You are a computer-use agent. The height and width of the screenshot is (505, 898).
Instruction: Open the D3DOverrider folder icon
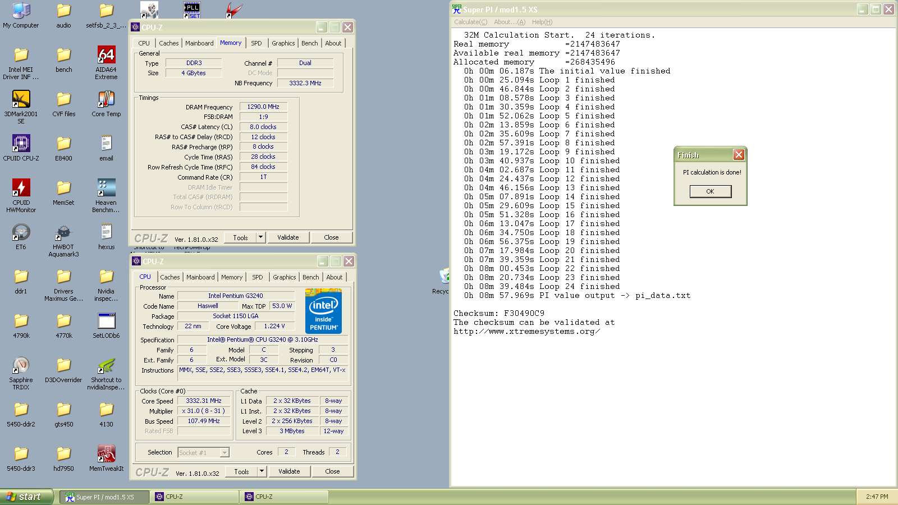coord(63,369)
